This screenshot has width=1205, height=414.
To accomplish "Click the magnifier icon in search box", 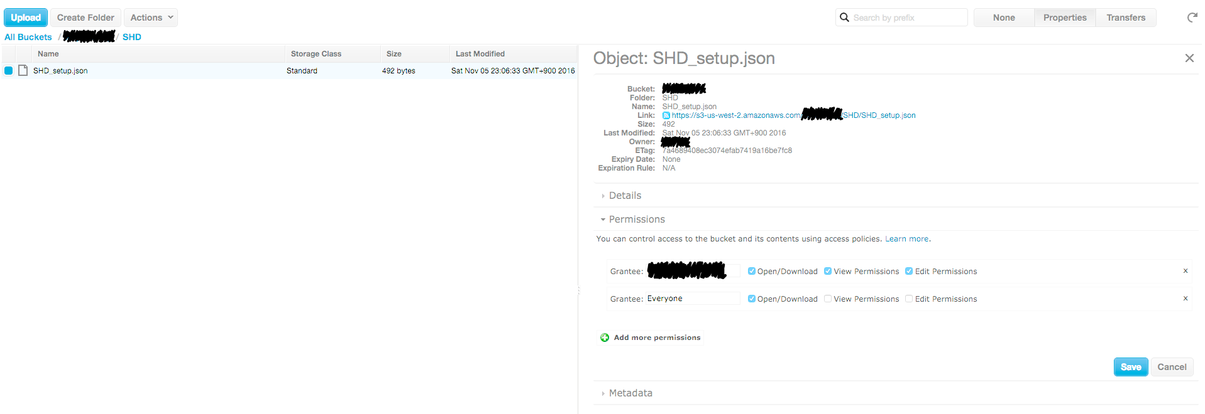I will click(x=844, y=18).
